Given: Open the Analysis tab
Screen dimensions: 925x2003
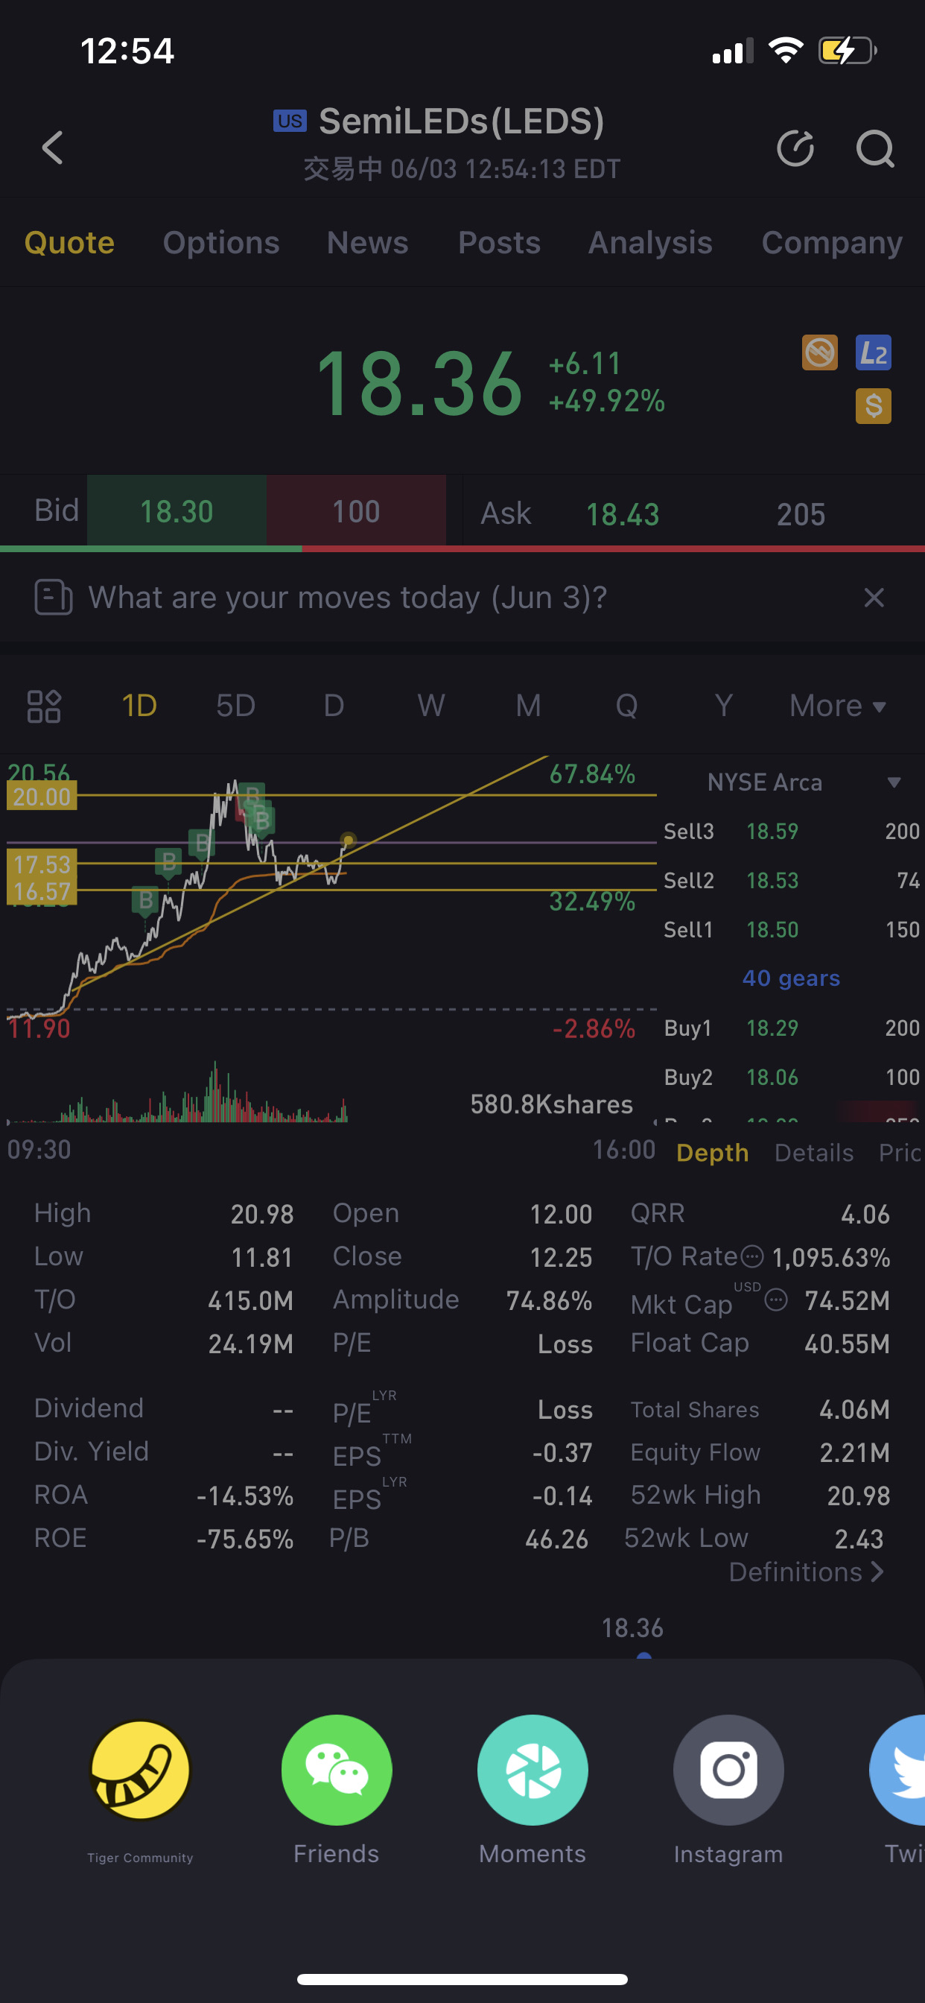Looking at the screenshot, I should point(650,243).
